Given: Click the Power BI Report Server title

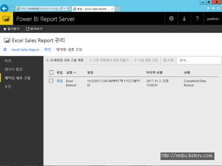Looking at the screenshot, I should (x=46, y=19).
